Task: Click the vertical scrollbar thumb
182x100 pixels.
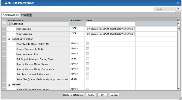Action: pyautogui.click(x=179, y=28)
